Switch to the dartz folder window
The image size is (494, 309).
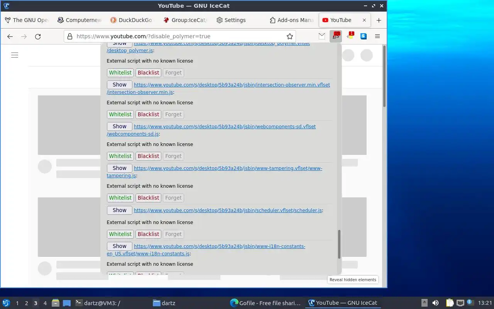click(164, 303)
